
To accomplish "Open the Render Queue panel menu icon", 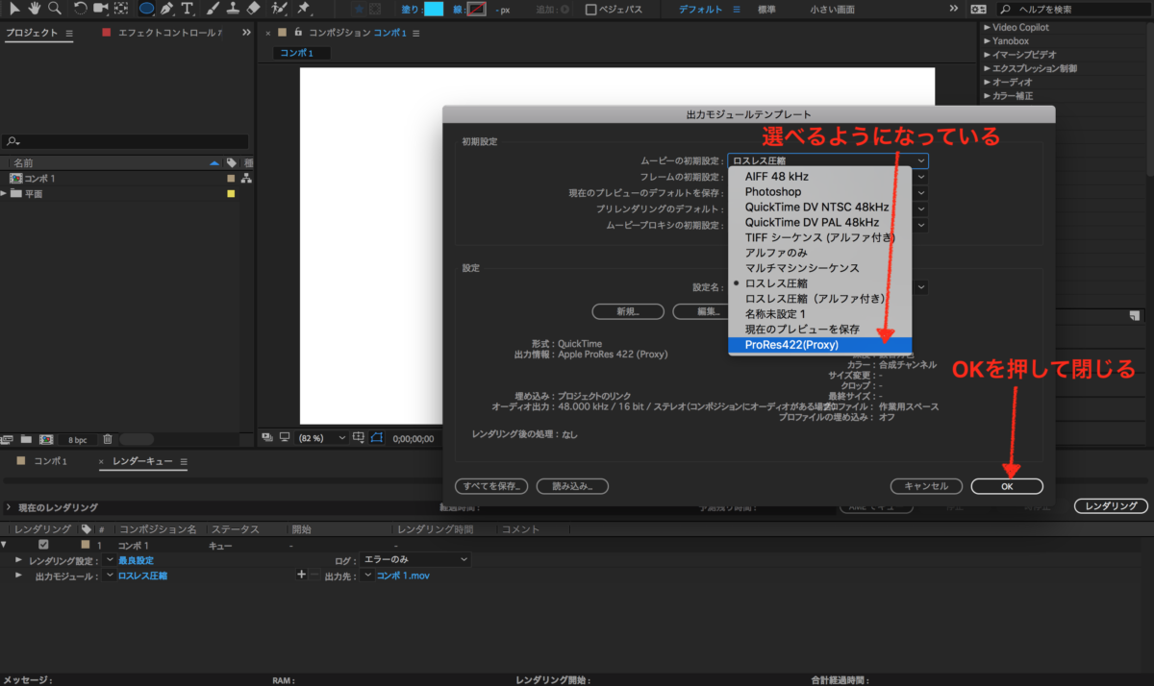I will coord(183,462).
